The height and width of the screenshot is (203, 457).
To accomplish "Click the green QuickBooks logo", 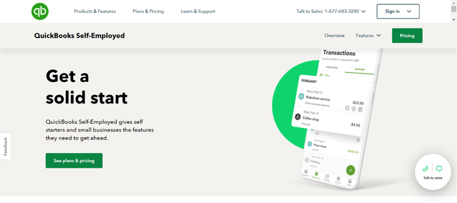I will point(40,11).
